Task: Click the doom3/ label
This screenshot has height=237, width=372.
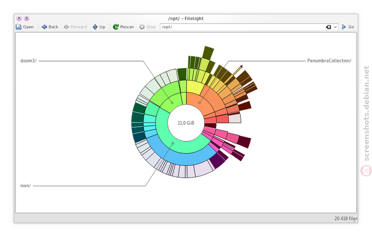Action: pyautogui.click(x=28, y=61)
